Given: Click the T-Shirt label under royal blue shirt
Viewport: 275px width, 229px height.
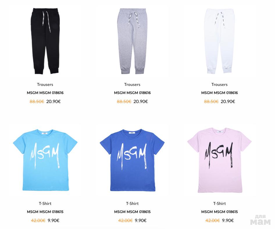Looking at the screenshot, I should point(132,203).
